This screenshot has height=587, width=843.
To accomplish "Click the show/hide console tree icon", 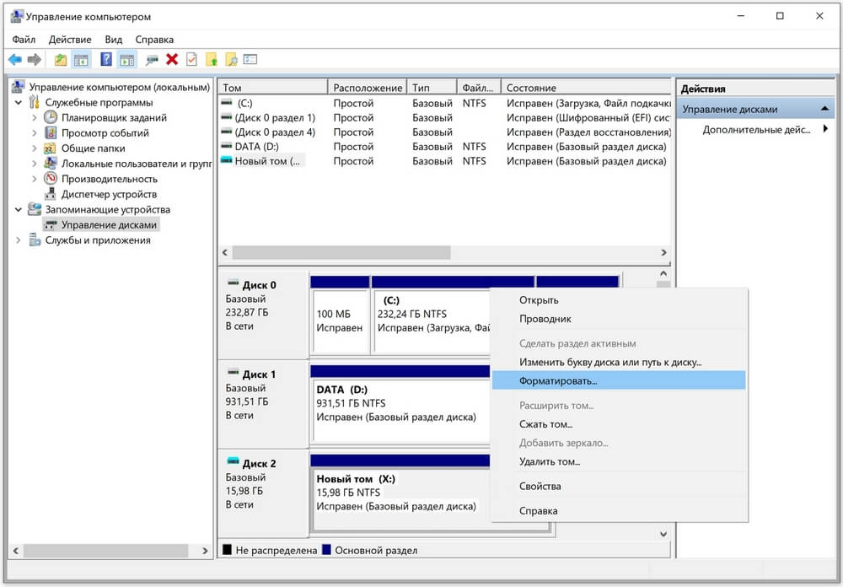I will click(x=82, y=59).
